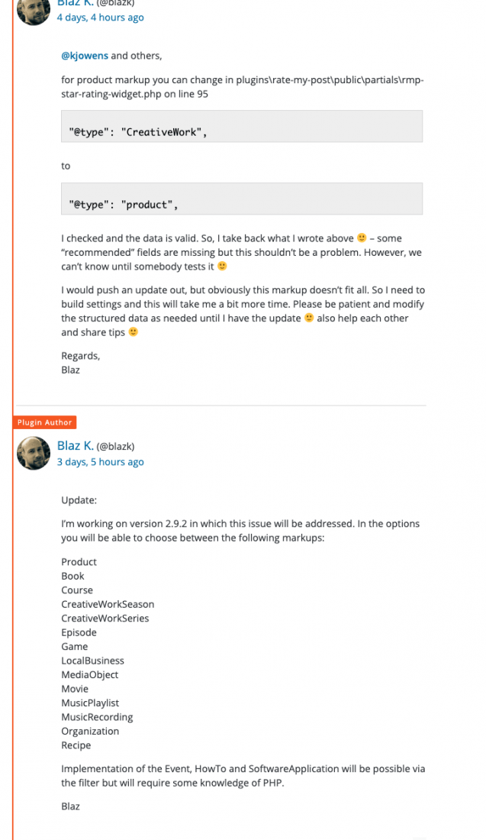
Task: Click the "LocalBusiness" markup list entry
Action: 92,661
